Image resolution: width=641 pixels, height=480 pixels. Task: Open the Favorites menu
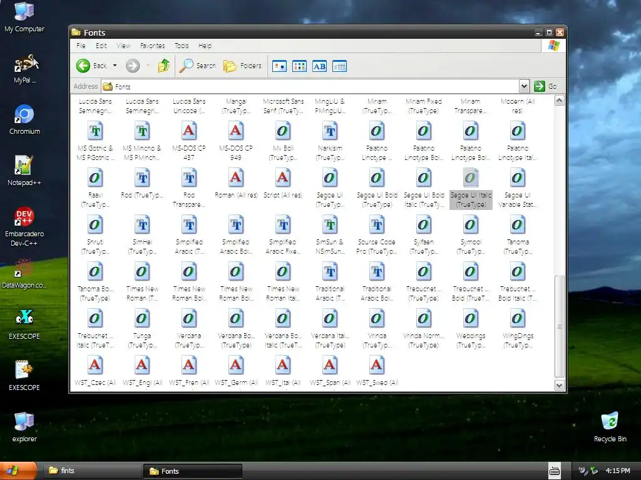pyautogui.click(x=153, y=46)
